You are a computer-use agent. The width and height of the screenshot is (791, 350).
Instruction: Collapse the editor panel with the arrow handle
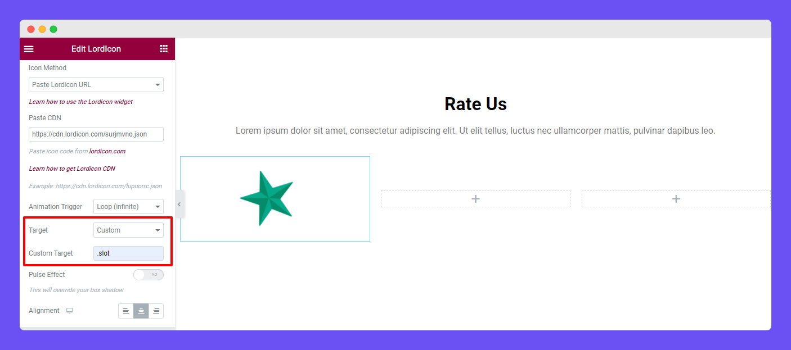click(179, 204)
